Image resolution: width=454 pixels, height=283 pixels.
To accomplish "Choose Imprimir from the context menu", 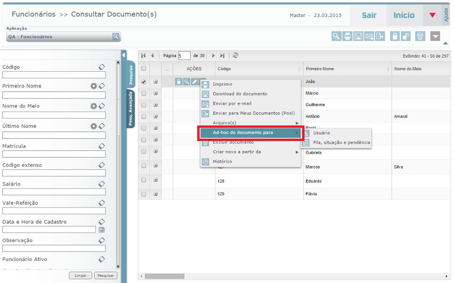I will point(222,84).
